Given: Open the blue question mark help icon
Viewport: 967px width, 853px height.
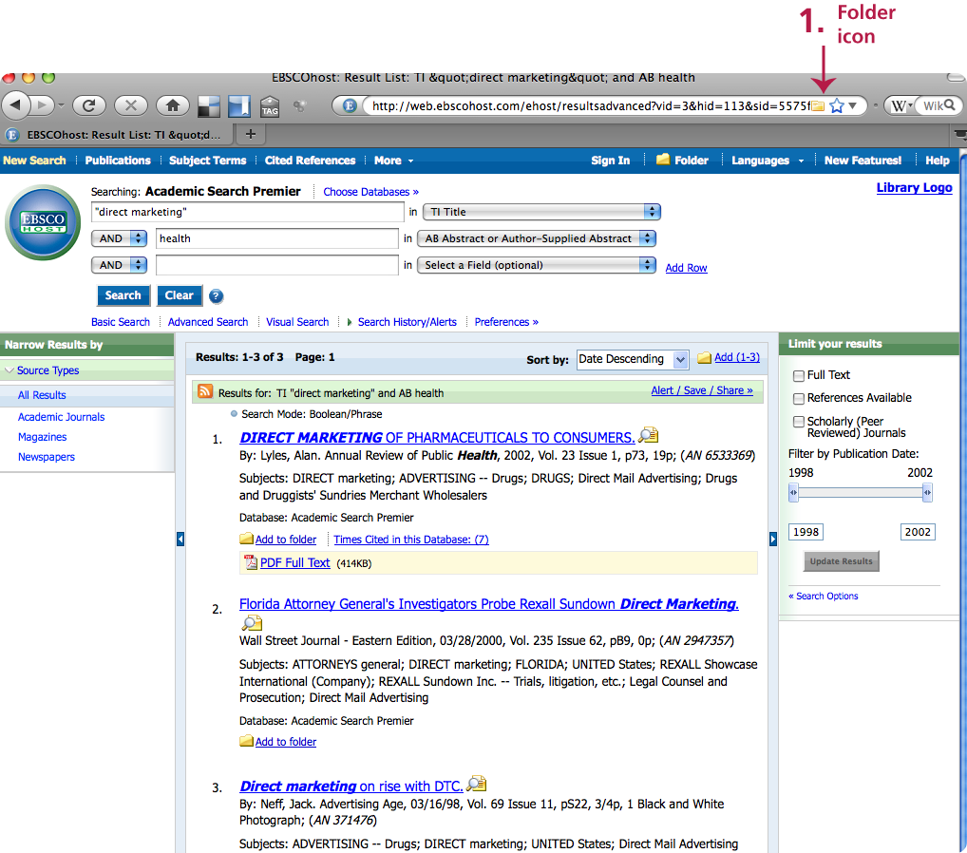Looking at the screenshot, I should pos(216,296).
